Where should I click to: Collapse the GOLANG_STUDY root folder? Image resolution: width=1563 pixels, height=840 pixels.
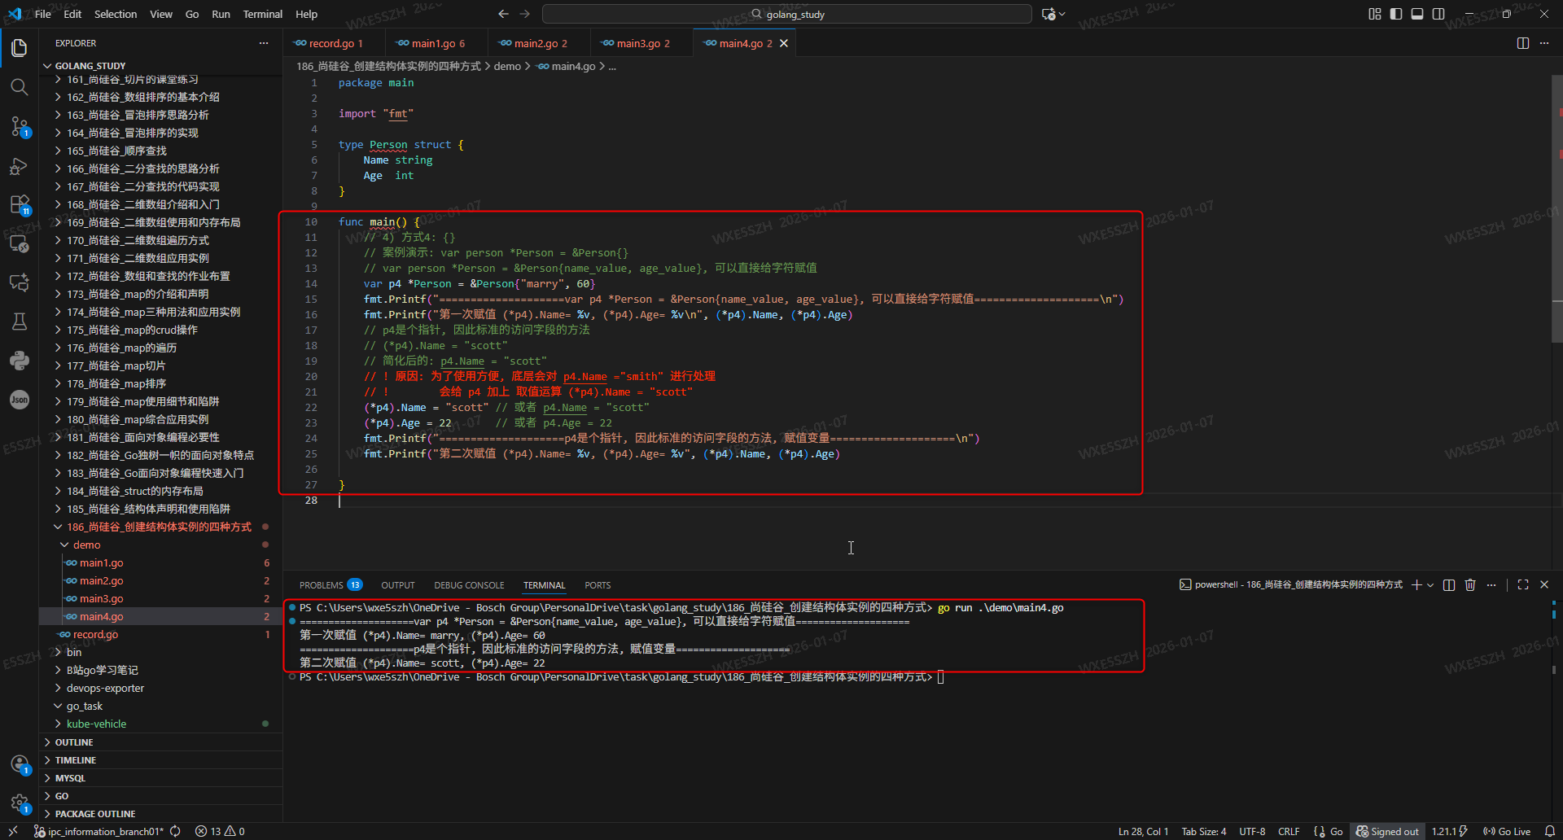(161, 66)
